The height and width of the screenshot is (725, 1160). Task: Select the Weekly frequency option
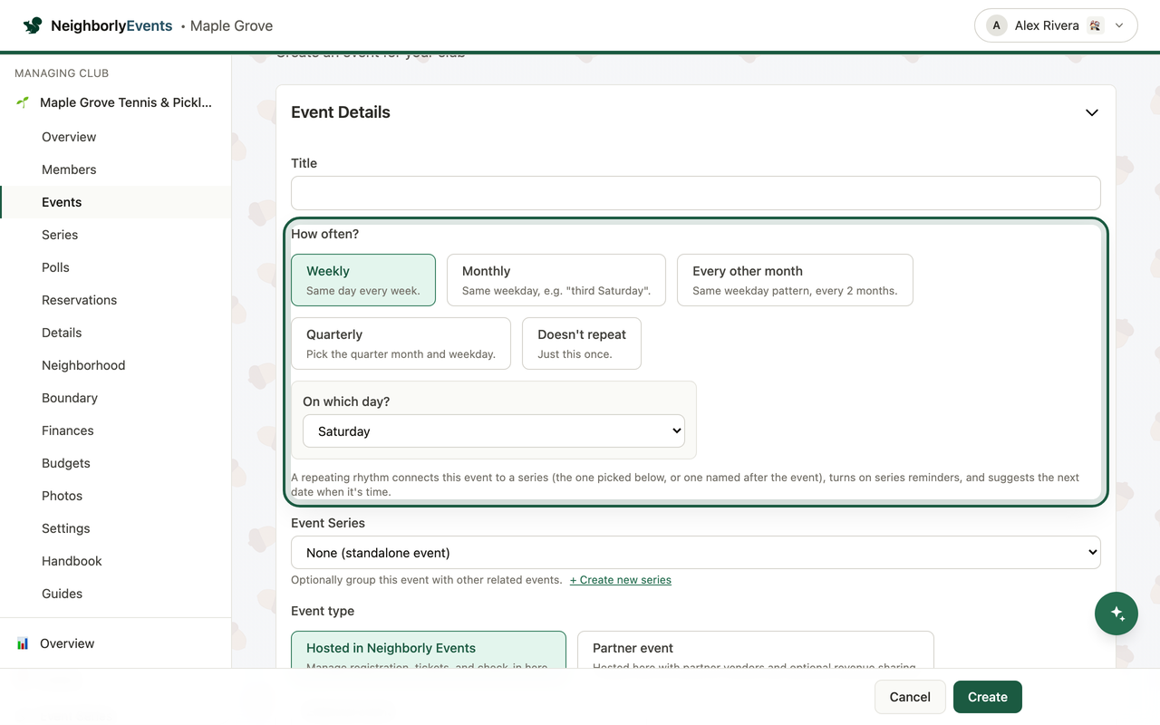363,280
